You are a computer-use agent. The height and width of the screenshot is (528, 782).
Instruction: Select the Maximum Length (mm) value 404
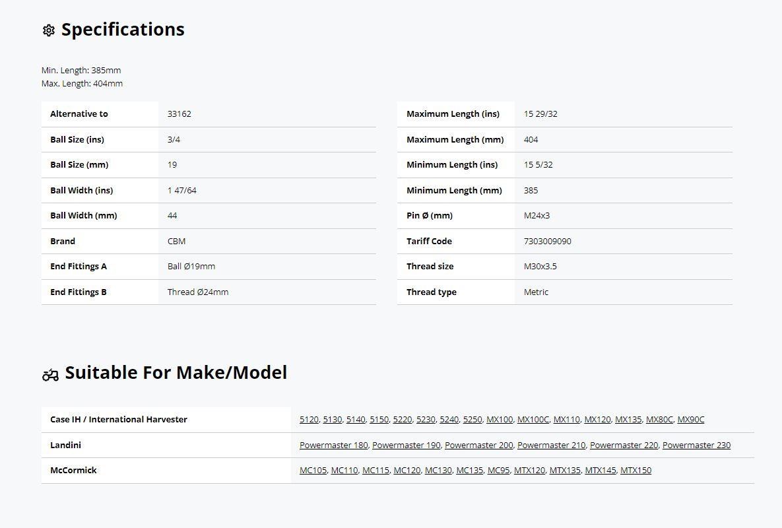(531, 140)
